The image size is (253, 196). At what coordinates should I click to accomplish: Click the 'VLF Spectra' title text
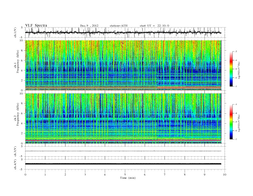pyautogui.click(x=36, y=25)
